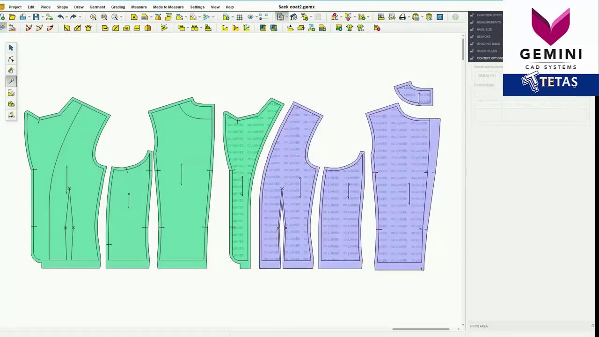Select the rightmost purple back lining piece
This screenshot has width=599, height=337.
coord(403,187)
